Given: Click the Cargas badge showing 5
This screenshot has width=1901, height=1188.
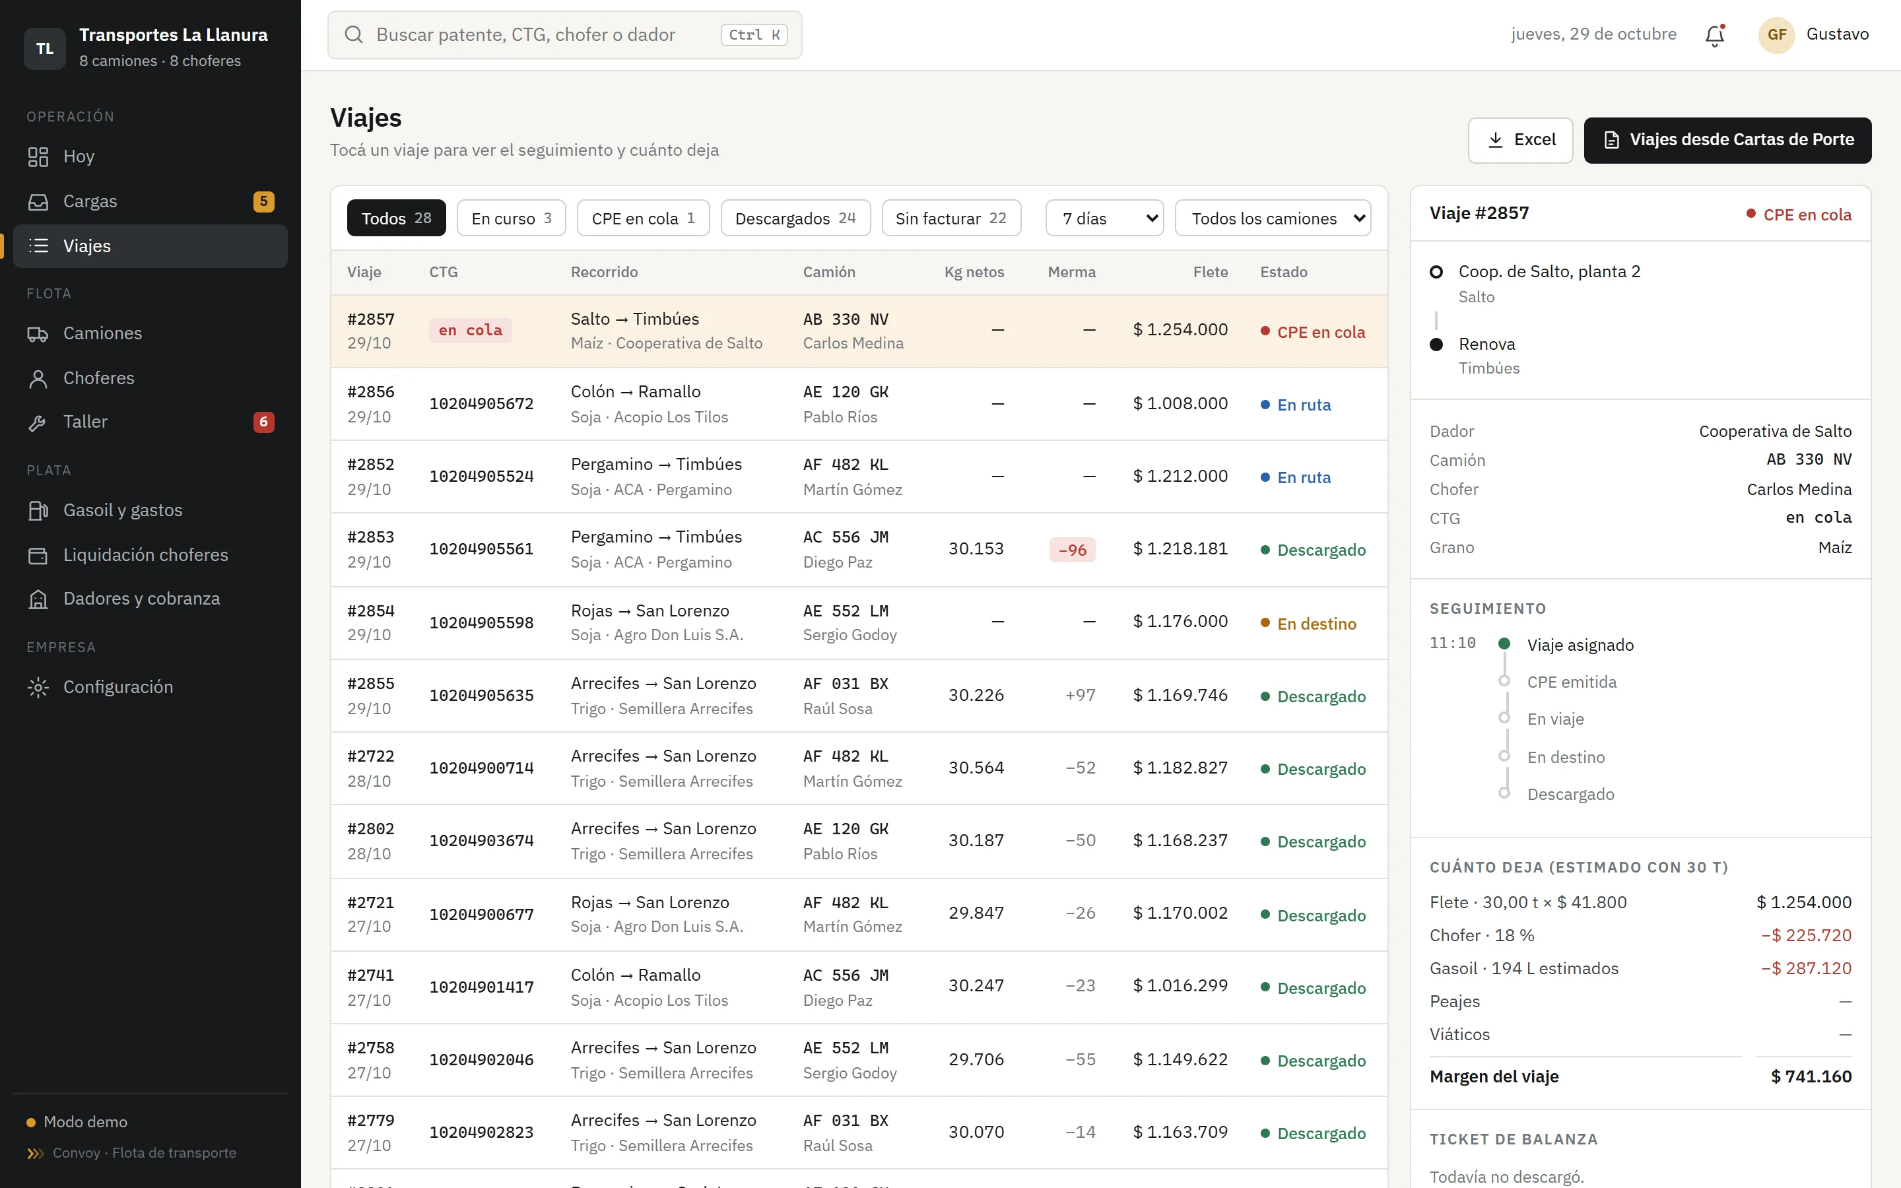Looking at the screenshot, I should click(263, 202).
